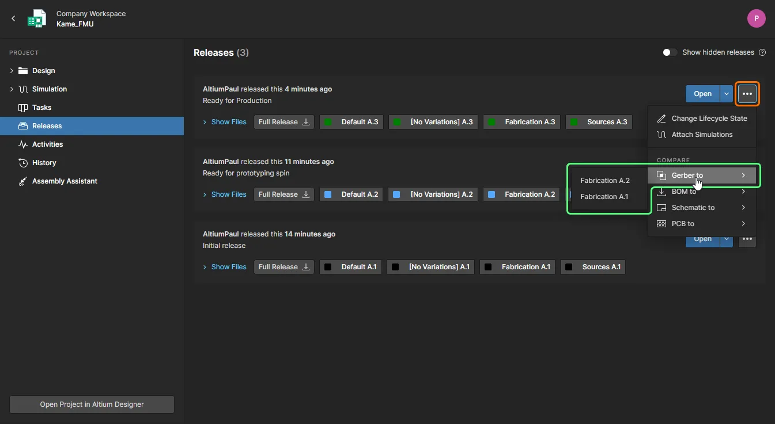Expand the PCB to submenu arrow
This screenshot has height=424, width=775.
[743, 224]
